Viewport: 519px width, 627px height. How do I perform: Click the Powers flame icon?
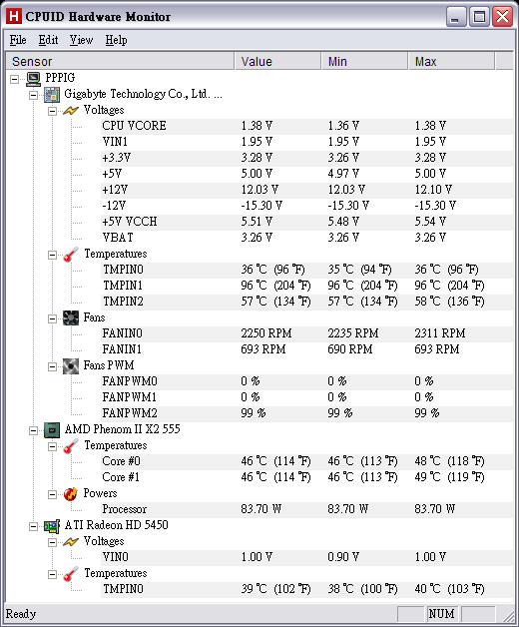coord(71,494)
